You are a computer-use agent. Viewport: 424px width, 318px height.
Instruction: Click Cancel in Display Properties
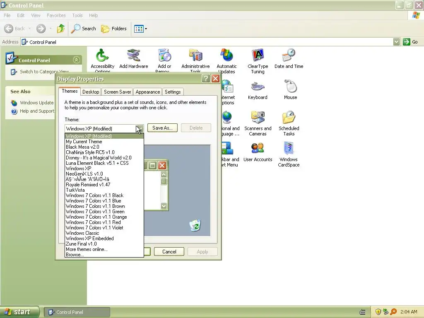coord(169,252)
